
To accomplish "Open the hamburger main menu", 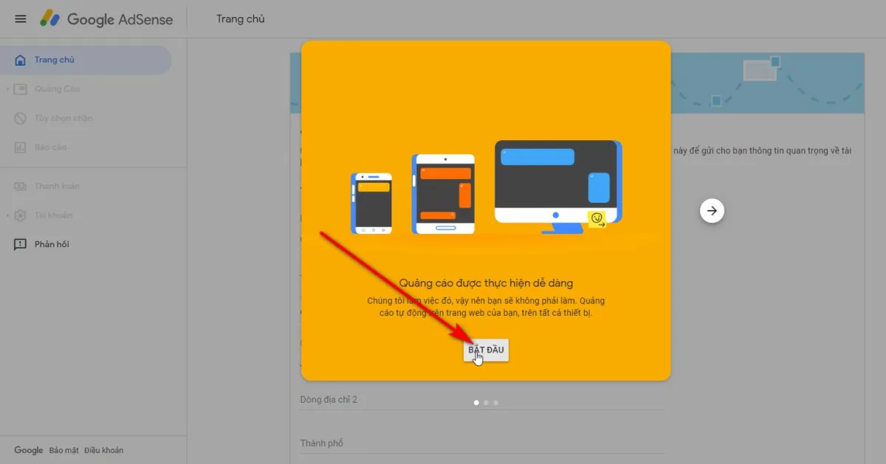I will click(21, 19).
